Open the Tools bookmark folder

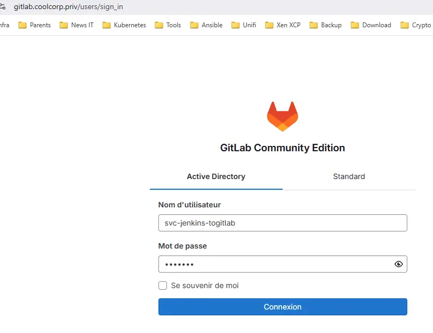coord(168,25)
